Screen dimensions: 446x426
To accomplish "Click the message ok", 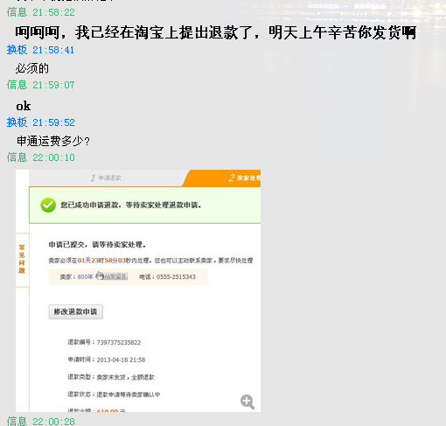I will coord(24,106).
